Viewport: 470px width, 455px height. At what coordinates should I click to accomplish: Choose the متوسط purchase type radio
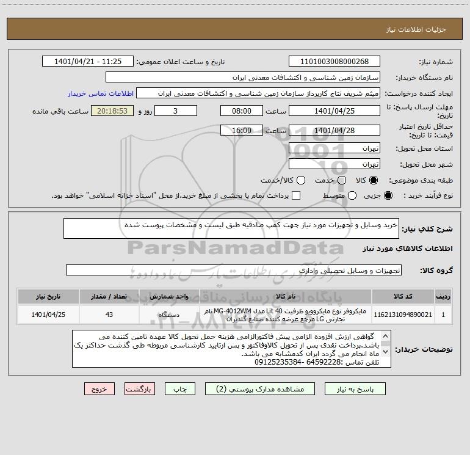coord(352,195)
